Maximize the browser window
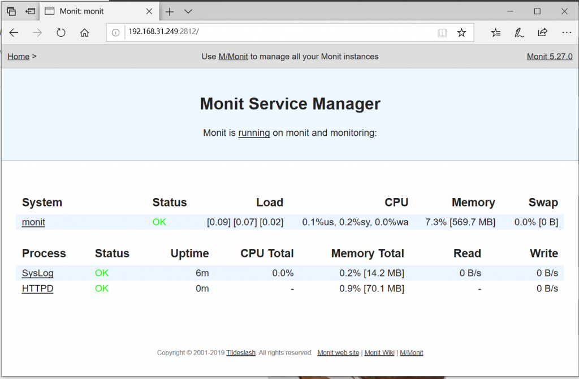This screenshot has width=579, height=379. (537, 11)
